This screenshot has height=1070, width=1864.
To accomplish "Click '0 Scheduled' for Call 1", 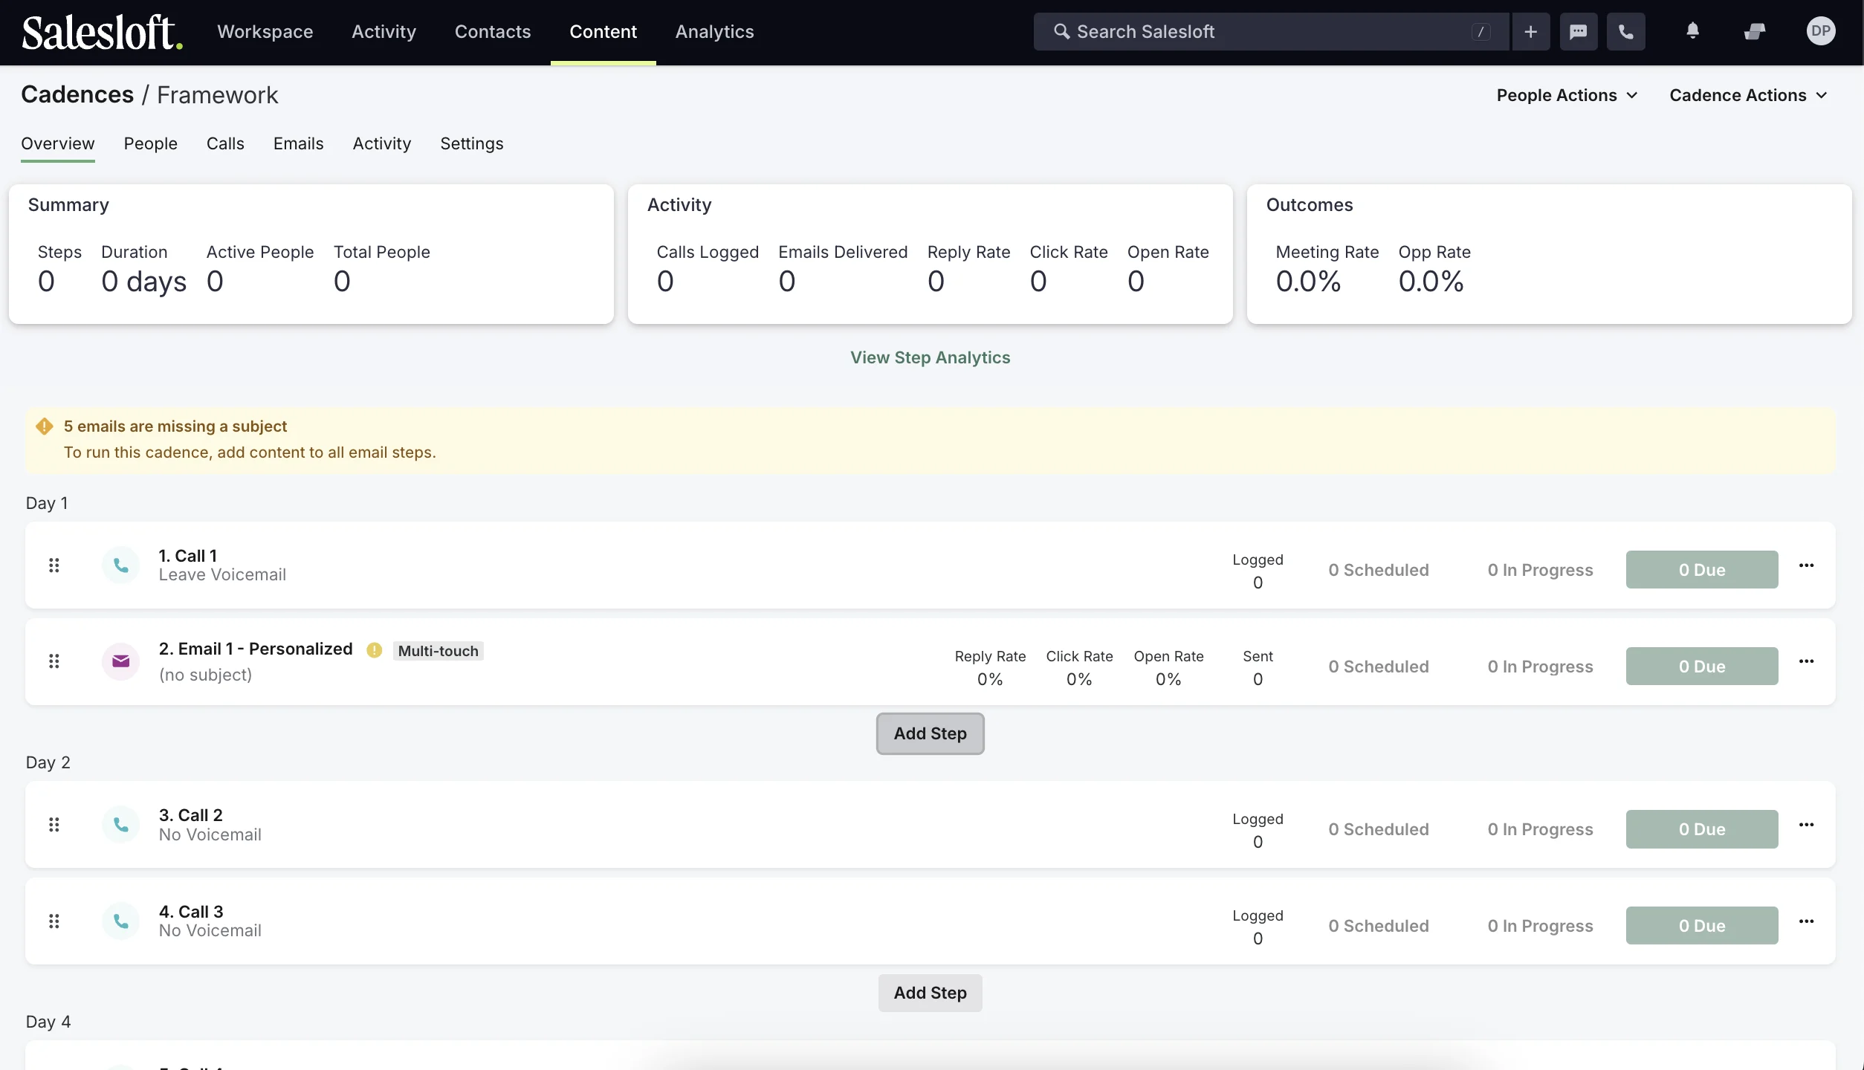I will click(x=1378, y=570).
